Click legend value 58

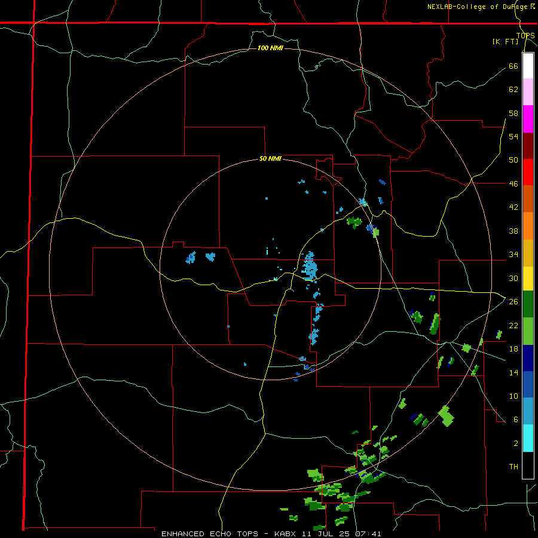coord(513,113)
